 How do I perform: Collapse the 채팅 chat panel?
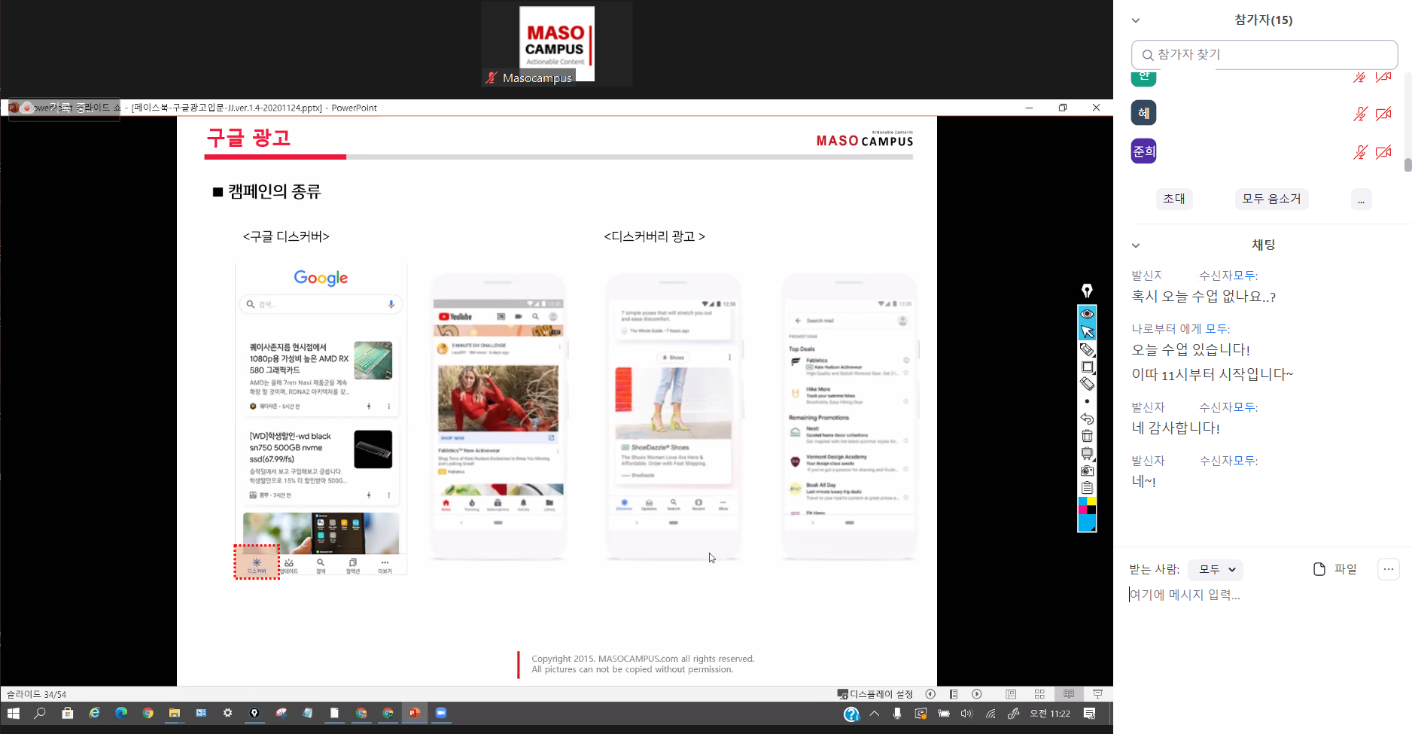1136,245
